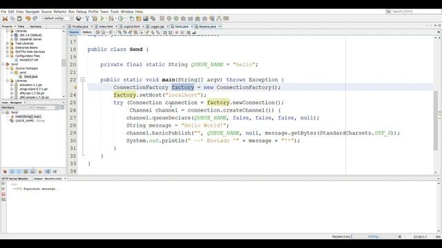Open the Help menu
Viewport: 442px width, 248px height.
coord(139,12)
